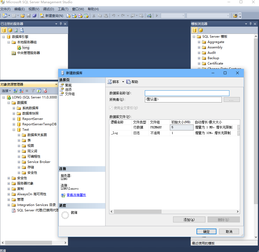
Task: Click the owner browse (...) button
Action: (232, 100)
